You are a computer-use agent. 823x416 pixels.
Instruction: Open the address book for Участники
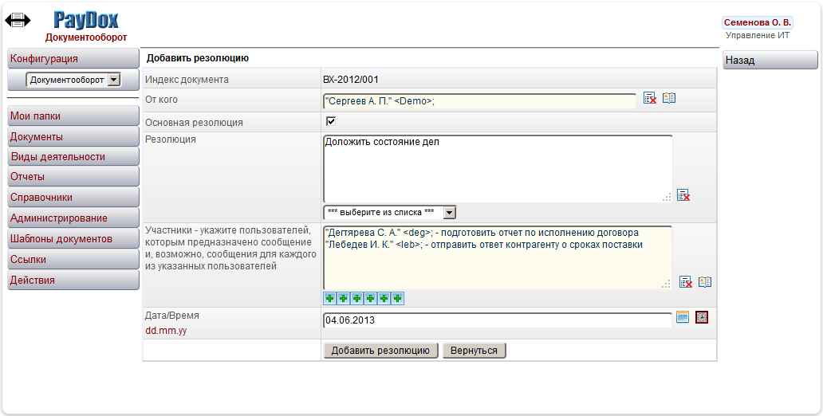point(704,281)
